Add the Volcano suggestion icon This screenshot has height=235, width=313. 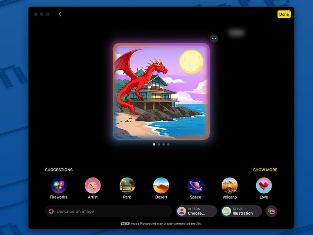click(x=230, y=185)
